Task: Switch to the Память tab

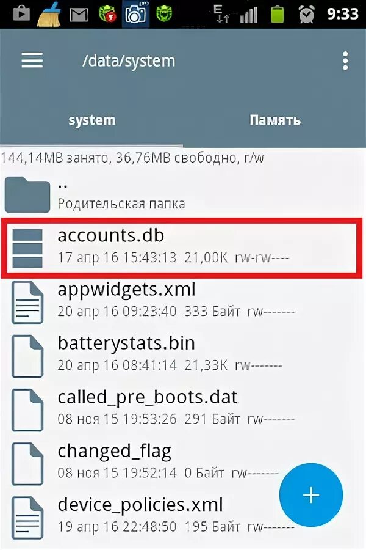Action: pos(275,120)
